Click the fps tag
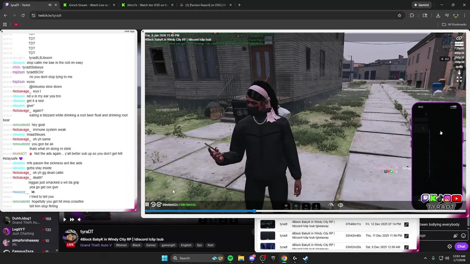 (x=199, y=245)
